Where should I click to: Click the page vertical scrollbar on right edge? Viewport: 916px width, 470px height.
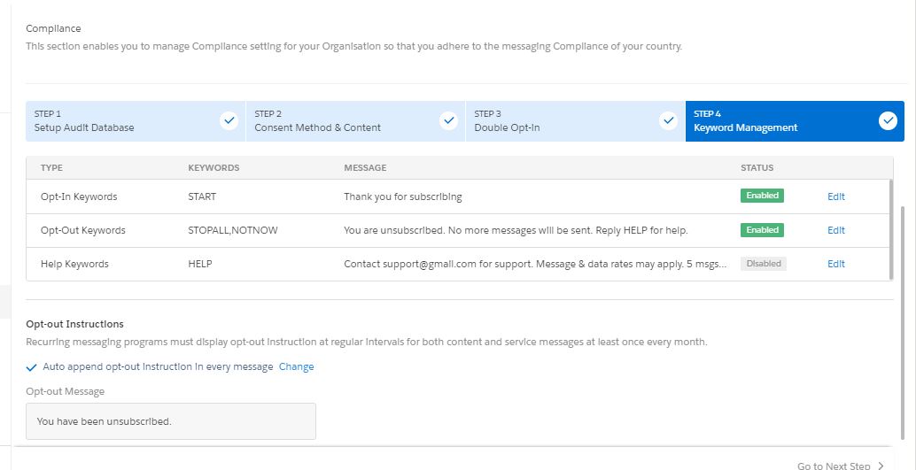[904, 322]
